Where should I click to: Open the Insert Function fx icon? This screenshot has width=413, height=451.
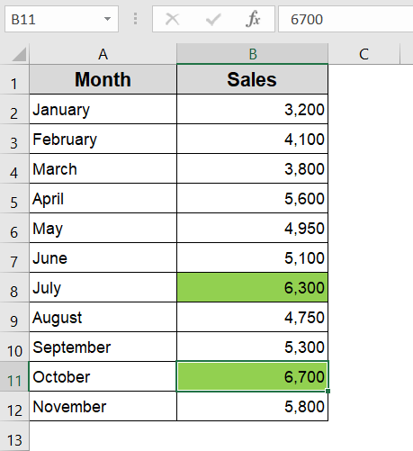point(253,19)
